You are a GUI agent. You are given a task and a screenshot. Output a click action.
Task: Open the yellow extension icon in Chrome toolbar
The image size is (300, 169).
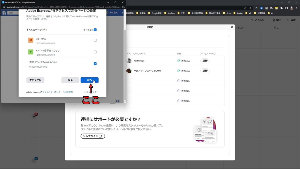pos(276,8)
